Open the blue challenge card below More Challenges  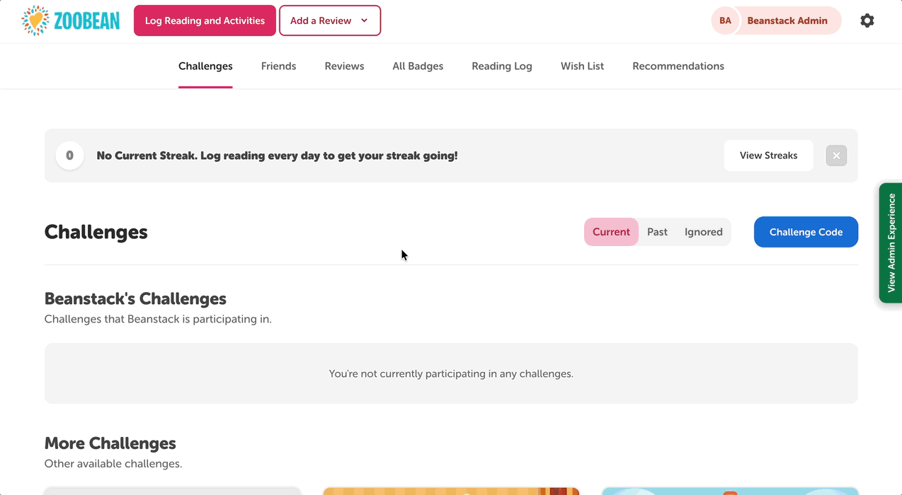pos(730,490)
